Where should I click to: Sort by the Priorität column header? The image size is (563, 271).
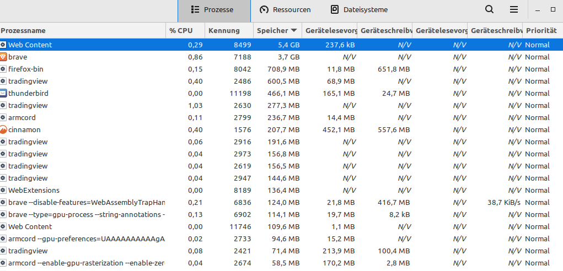543,30
